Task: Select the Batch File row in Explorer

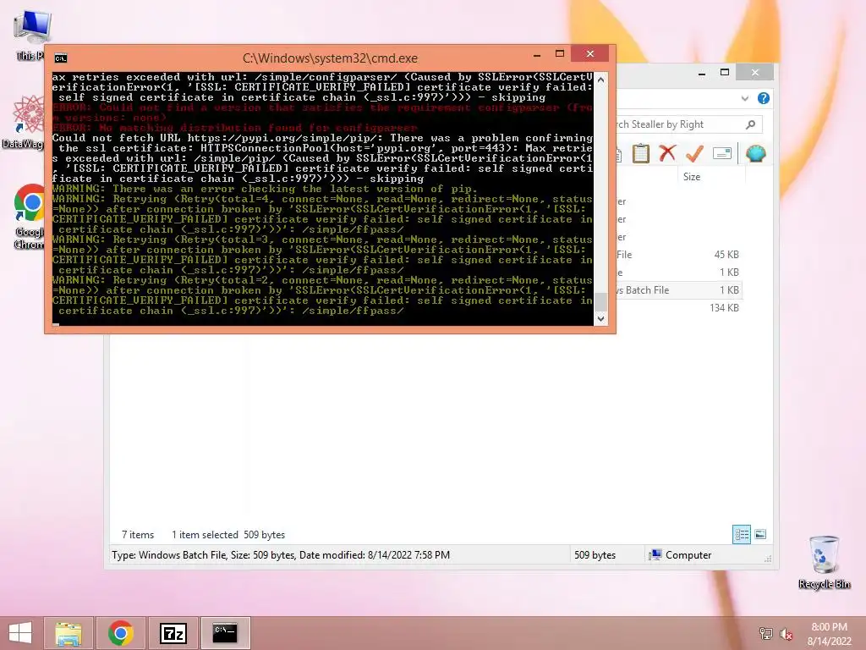Action: click(679, 290)
